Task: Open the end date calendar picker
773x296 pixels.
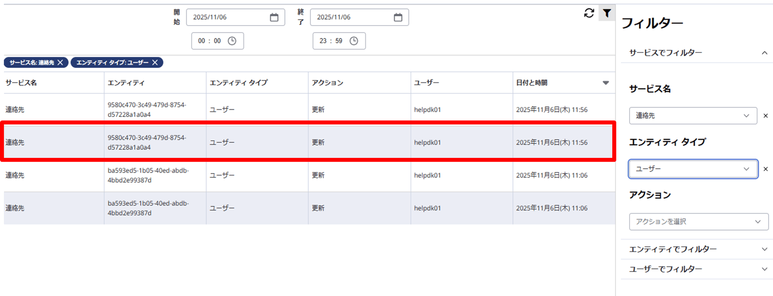Action: [x=398, y=17]
